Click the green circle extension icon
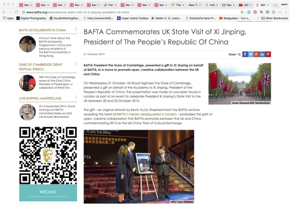This screenshot has height=206, width=290. [x=273, y=12]
